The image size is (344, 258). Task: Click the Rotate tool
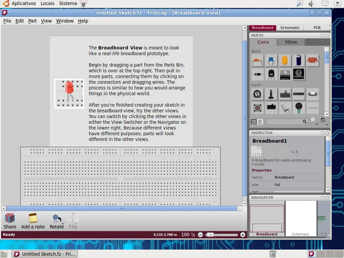[56, 221]
